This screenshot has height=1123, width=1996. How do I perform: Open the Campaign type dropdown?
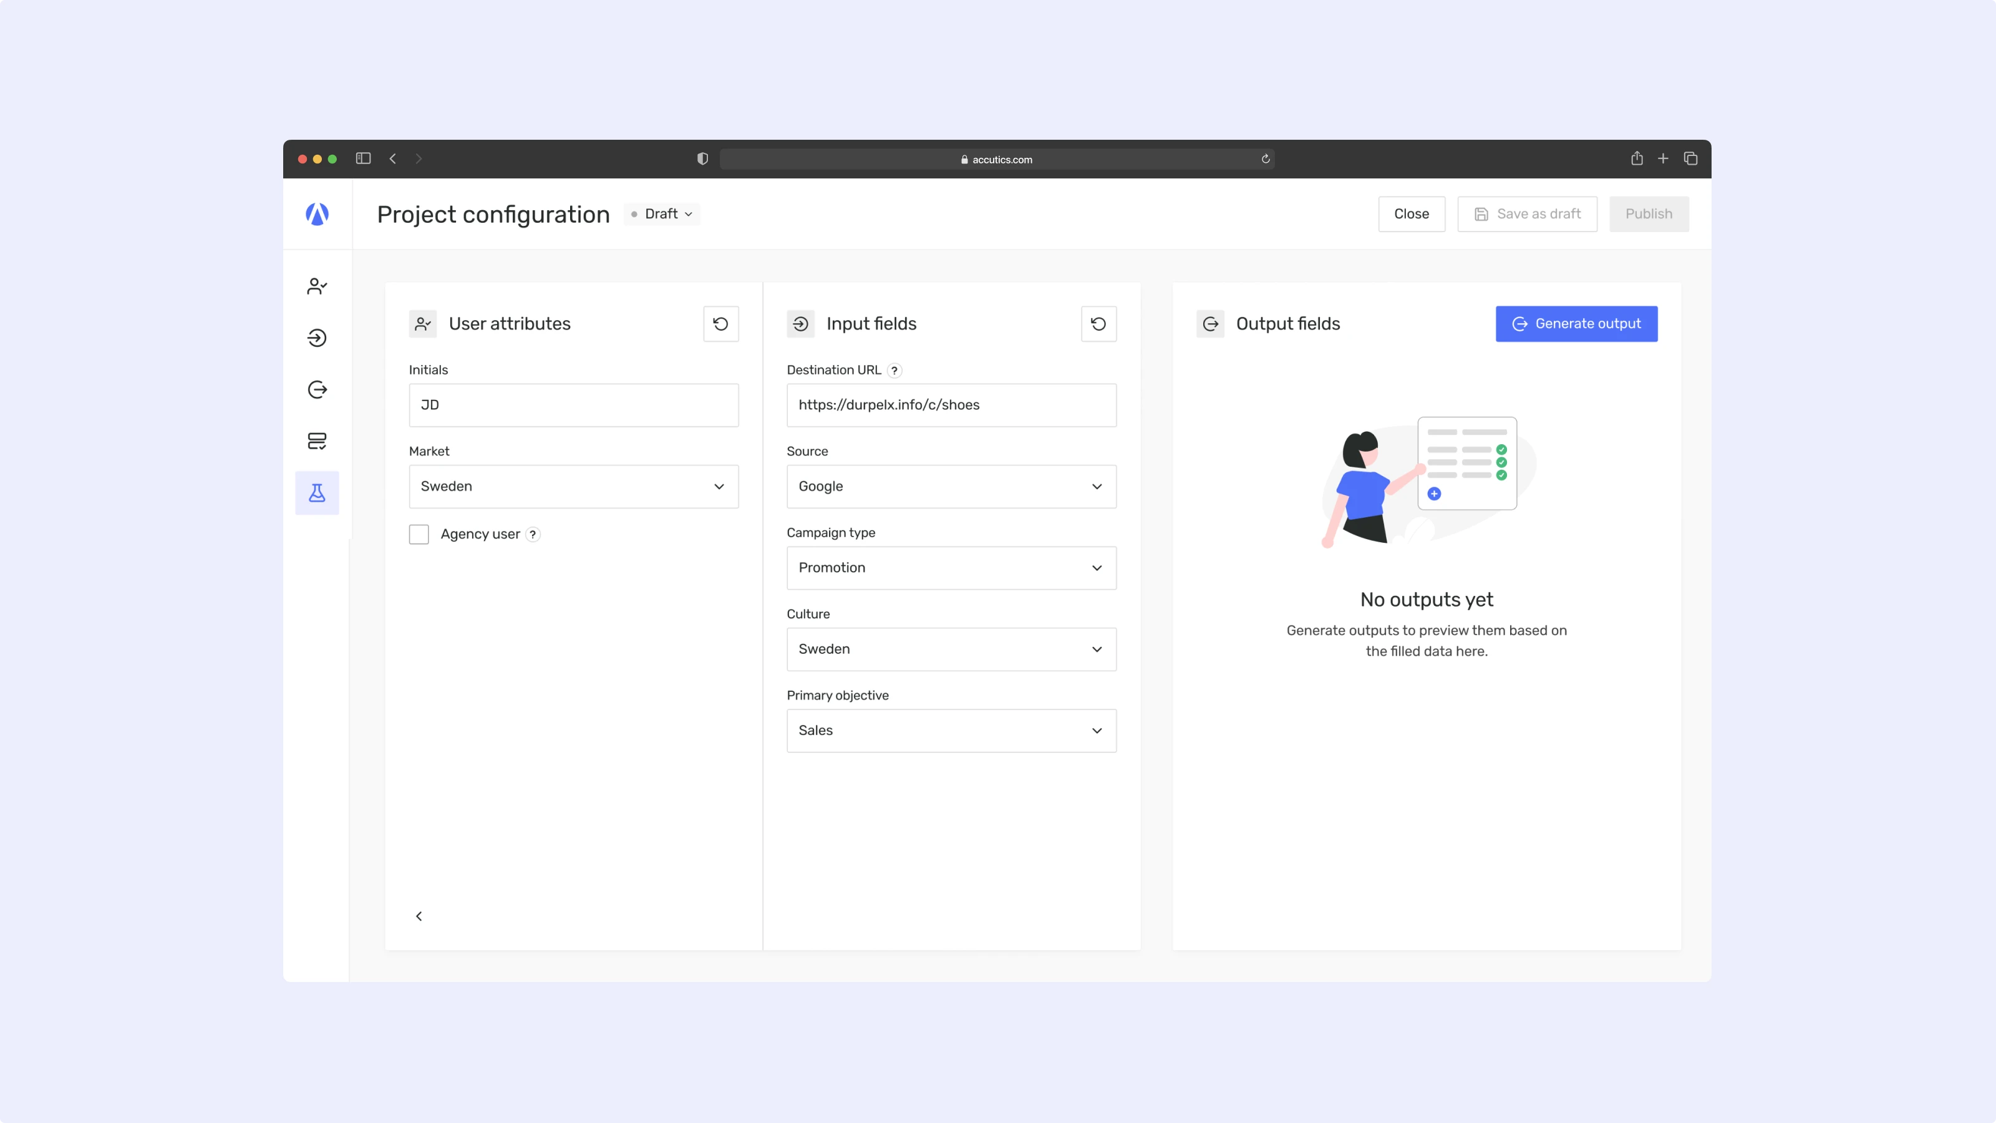pyautogui.click(x=951, y=567)
